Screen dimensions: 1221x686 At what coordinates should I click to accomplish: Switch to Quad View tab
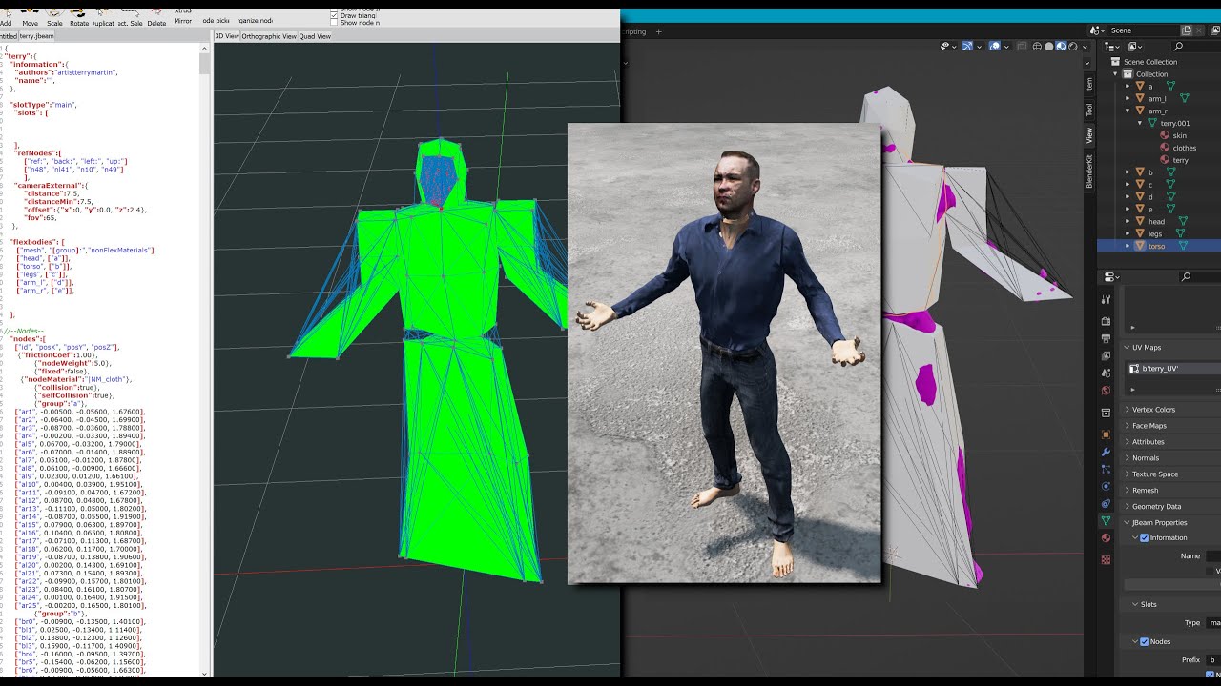coord(315,36)
